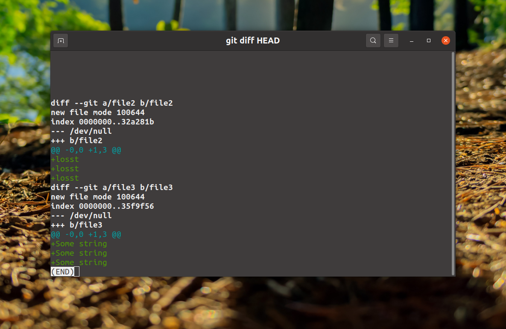Screen dimensions: 506x329
Task: Click line 'diff --git a/file2 b/file2'
Action: pyautogui.click(x=111, y=103)
